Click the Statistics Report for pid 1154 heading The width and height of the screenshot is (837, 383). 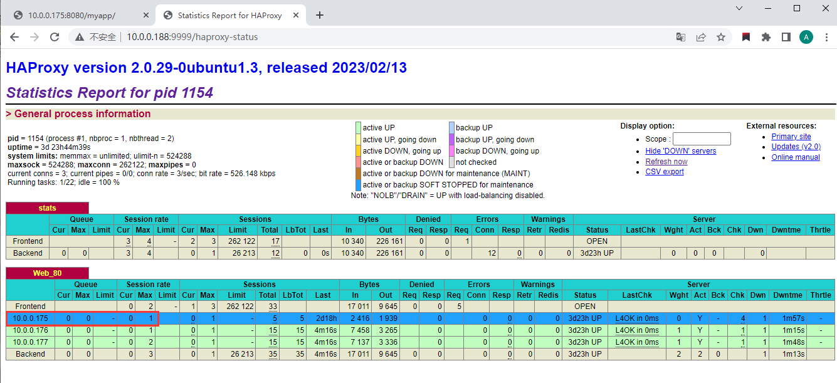110,93
